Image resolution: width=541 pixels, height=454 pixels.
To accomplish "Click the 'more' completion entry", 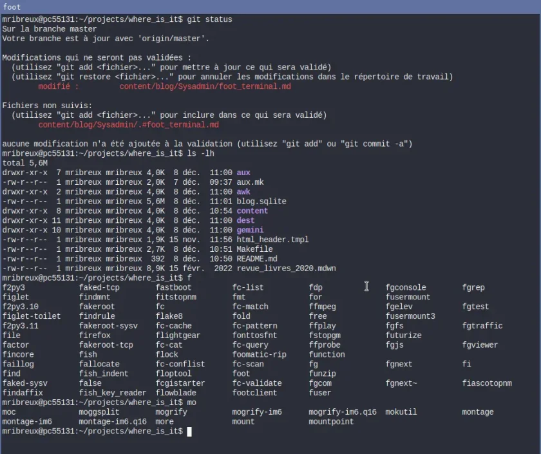I will point(165,422).
